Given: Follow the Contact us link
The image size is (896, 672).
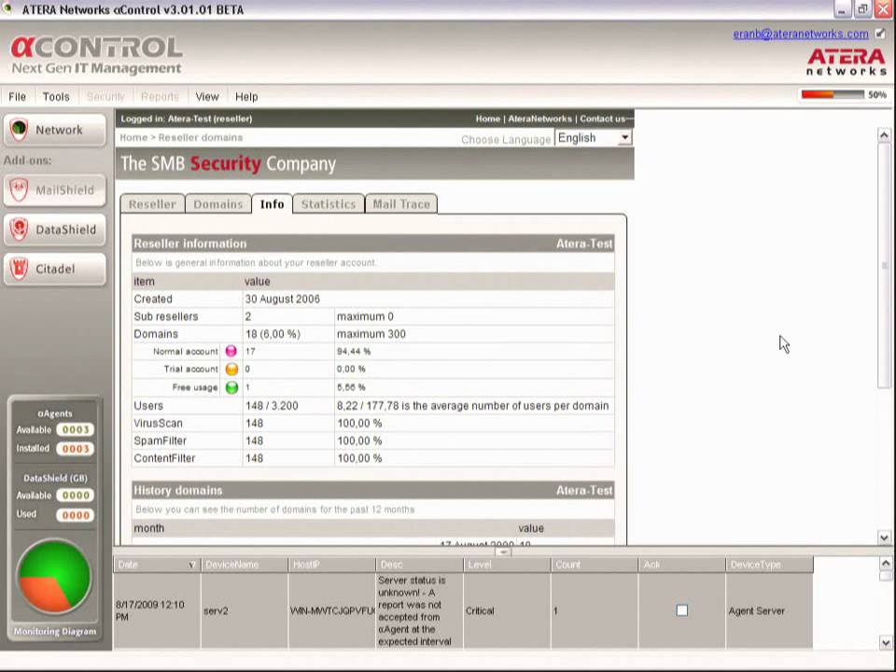Looking at the screenshot, I should click(x=602, y=119).
